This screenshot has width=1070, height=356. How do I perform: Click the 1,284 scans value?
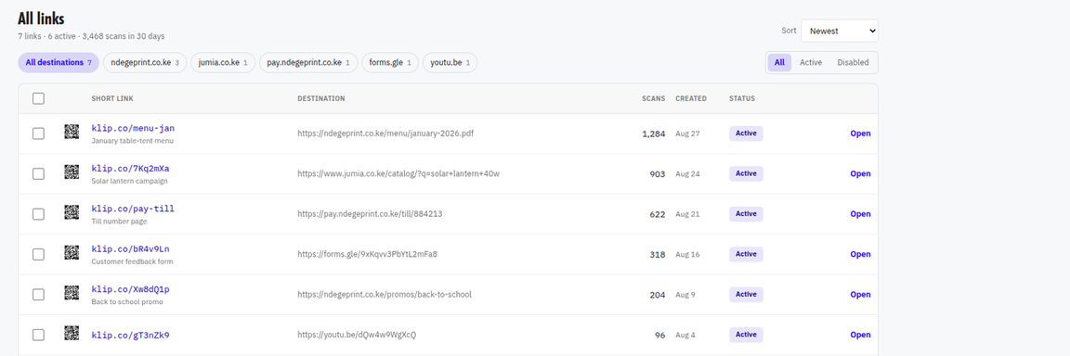pyautogui.click(x=653, y=133)
